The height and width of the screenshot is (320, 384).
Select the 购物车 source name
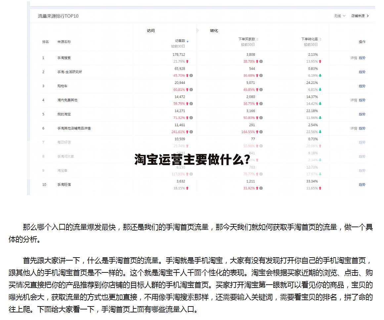point(63,86)
